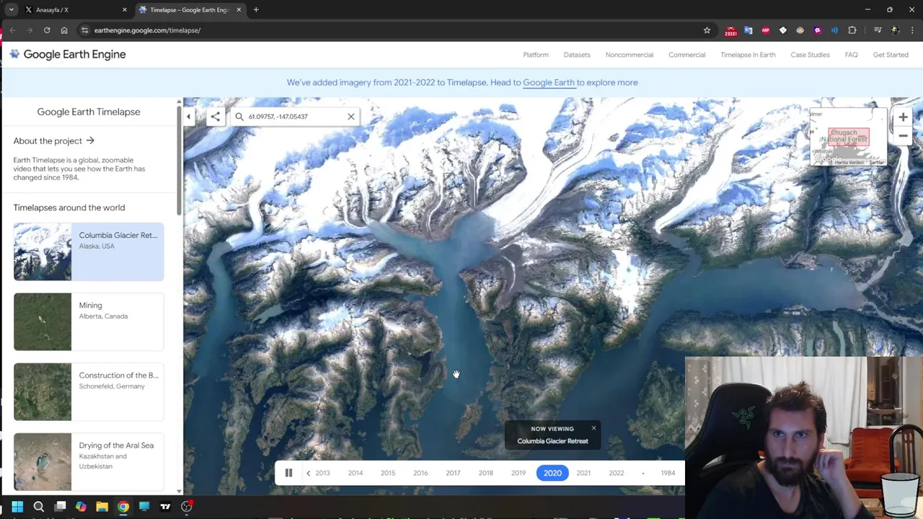Screen dimensions: 923x519
Task: Zoom in the map with plus
Action: [x=903, y=117]
